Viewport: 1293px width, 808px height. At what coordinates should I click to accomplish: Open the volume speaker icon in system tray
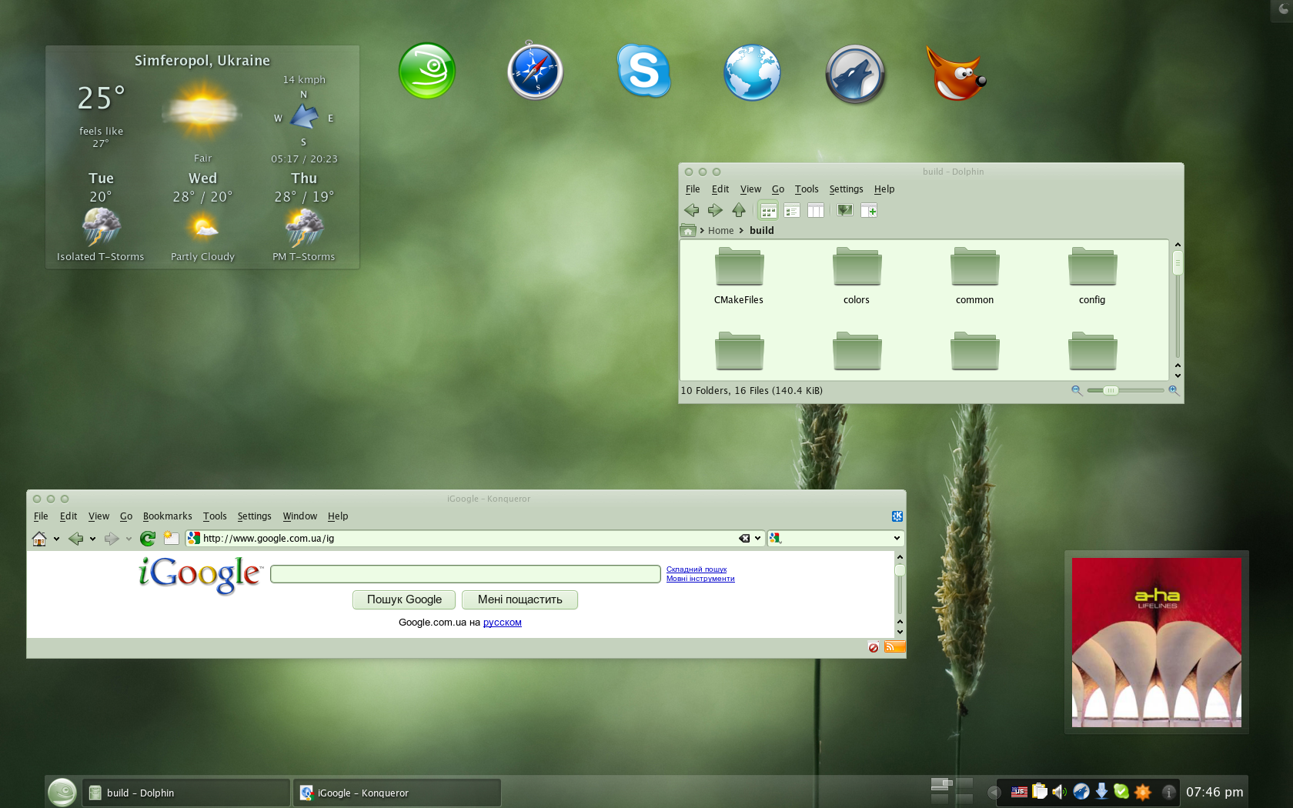coord(1060,792)
